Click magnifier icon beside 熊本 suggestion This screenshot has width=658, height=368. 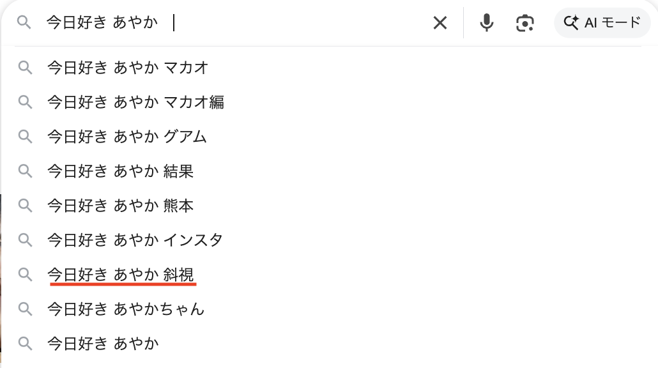pyautogui.click(x=25, y=206)
